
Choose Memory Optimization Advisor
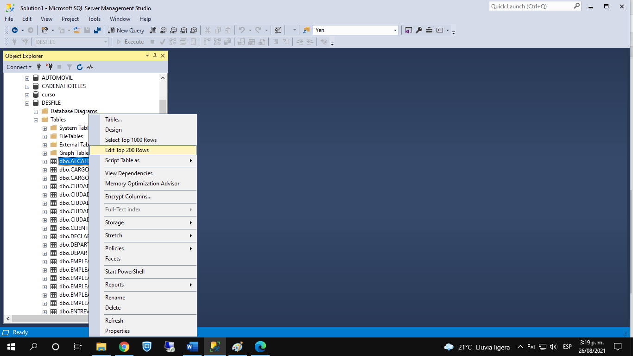tap(143, 184)
